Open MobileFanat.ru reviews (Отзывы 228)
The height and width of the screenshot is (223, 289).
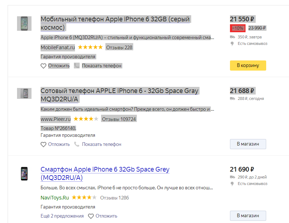coord(119,47)
